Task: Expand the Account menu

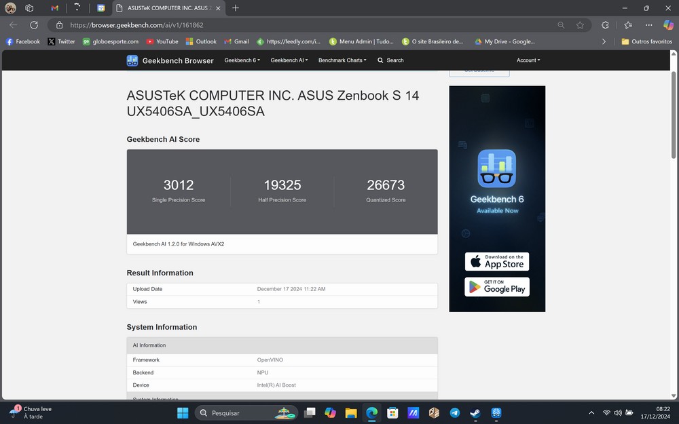Action: [x=528, y=60]
